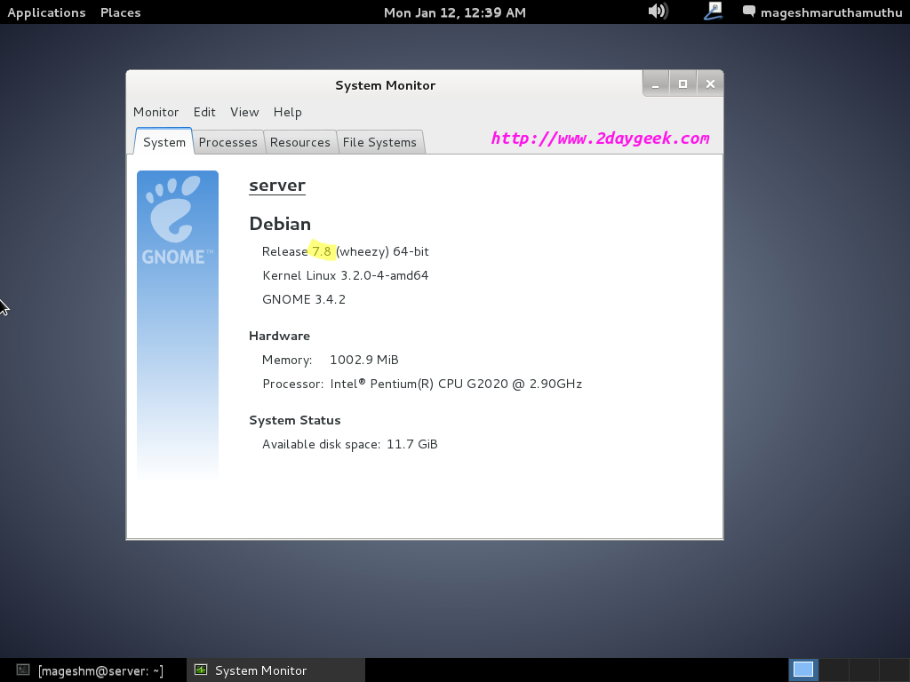Open the Applications menu

[46, 12]
